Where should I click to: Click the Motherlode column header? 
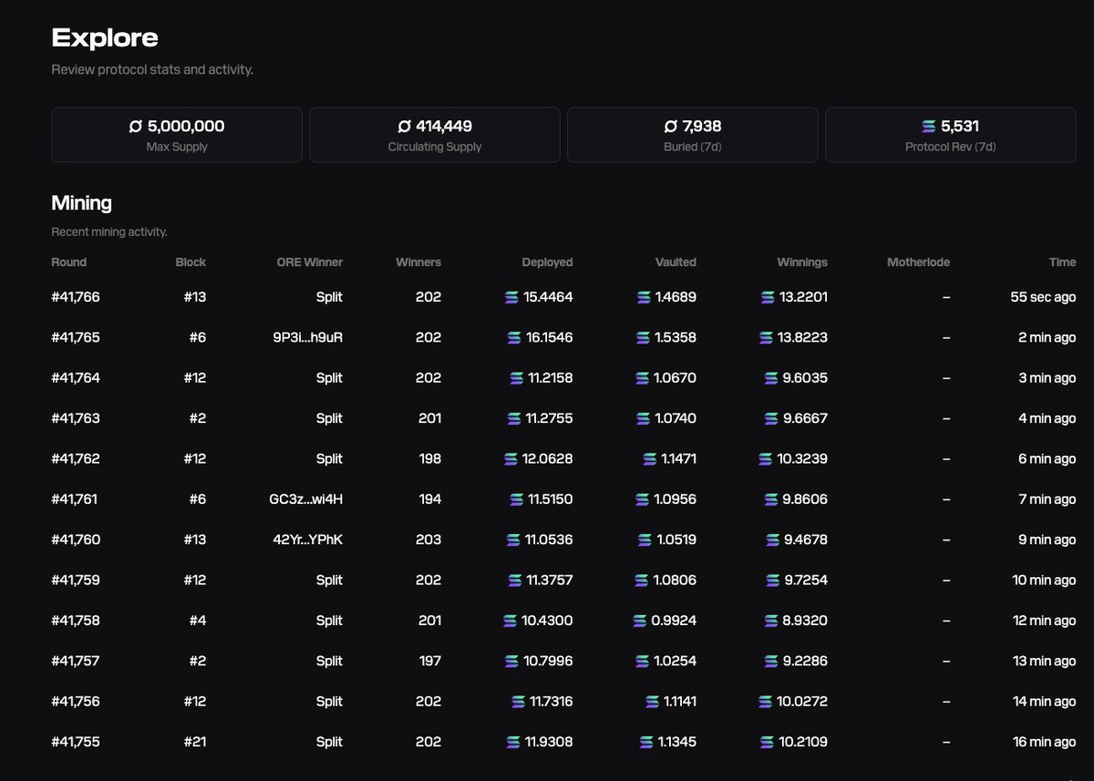coord(918,262)
